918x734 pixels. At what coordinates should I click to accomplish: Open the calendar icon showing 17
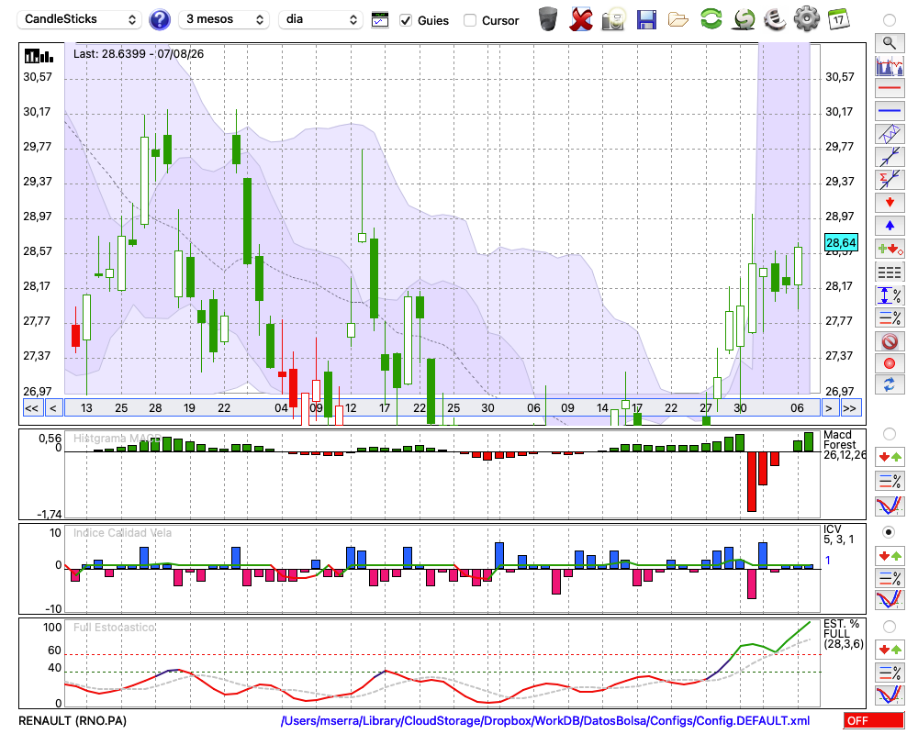click(x=838, y=19)
